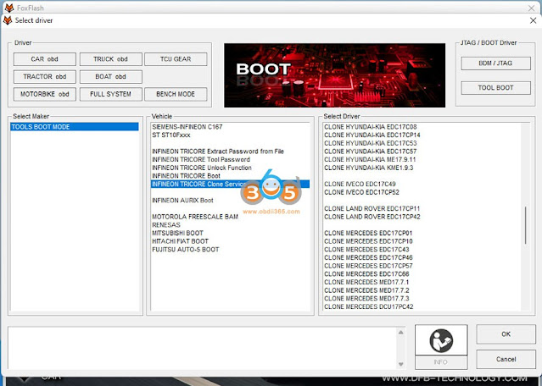542x386 pixels.
Task: Close the Select driver dialog
Action: (533, 20)
